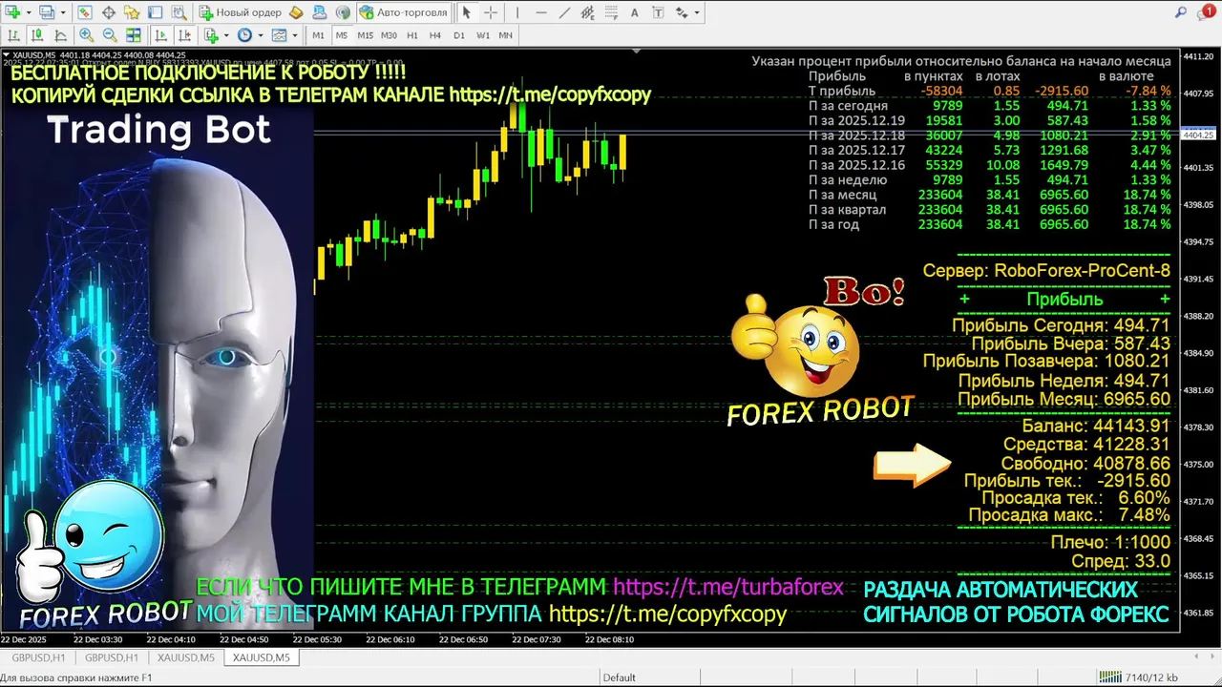1222x687 pixels.
Task: Open the chat notification with badge 1
Action: (1206, 12)
